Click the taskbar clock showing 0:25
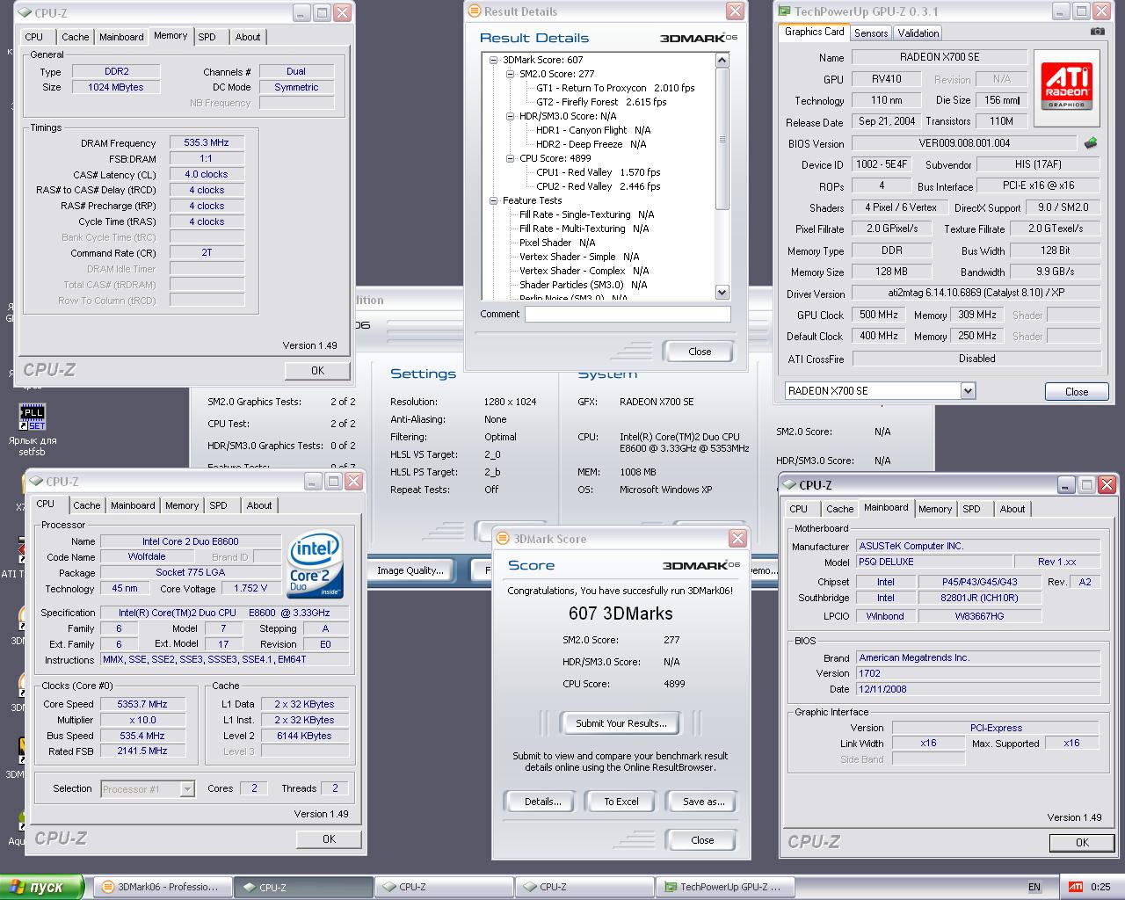The height and width of the screenshot is (900, 1125). 1100,887
